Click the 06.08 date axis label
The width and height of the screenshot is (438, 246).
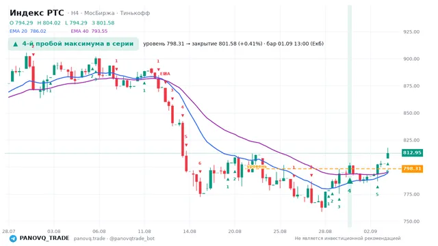[x=99, y=231]
